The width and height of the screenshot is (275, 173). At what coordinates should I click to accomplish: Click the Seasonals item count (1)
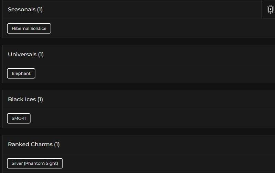40,10
